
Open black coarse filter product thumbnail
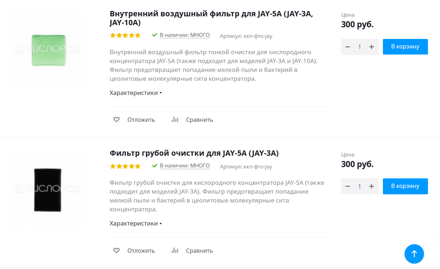[x=47, y=189]
